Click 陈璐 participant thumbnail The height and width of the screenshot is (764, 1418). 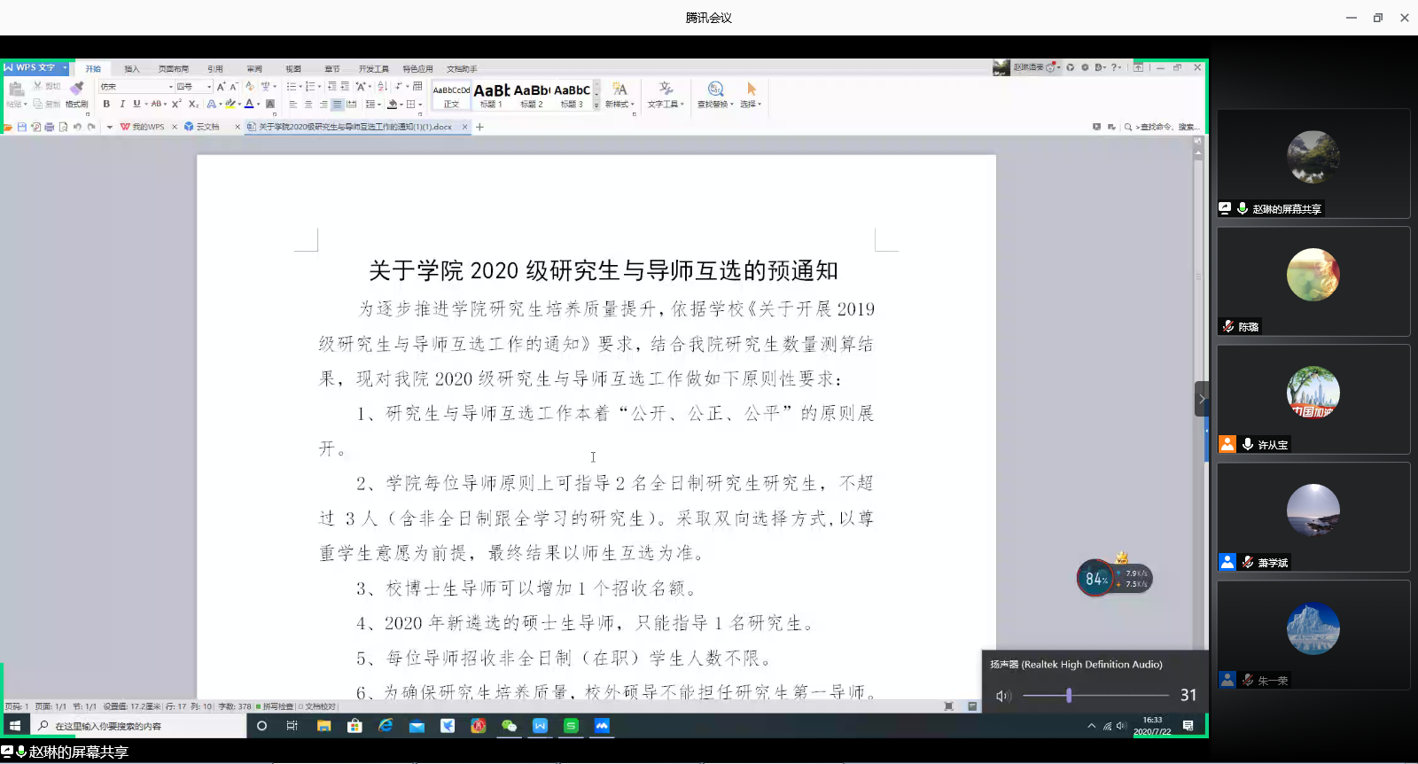click(x=1313, y=281)
